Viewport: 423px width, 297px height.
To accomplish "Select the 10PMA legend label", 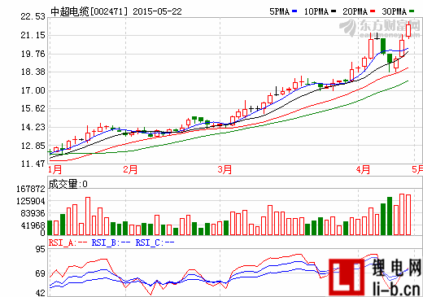I will (x=316, y=11).
